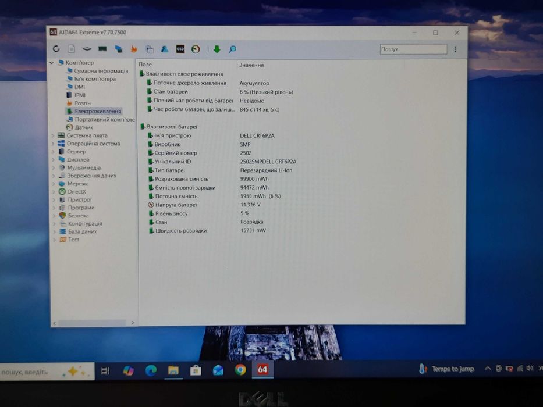Collapse the Комп'ютер tree node

(x=52, y=63)
